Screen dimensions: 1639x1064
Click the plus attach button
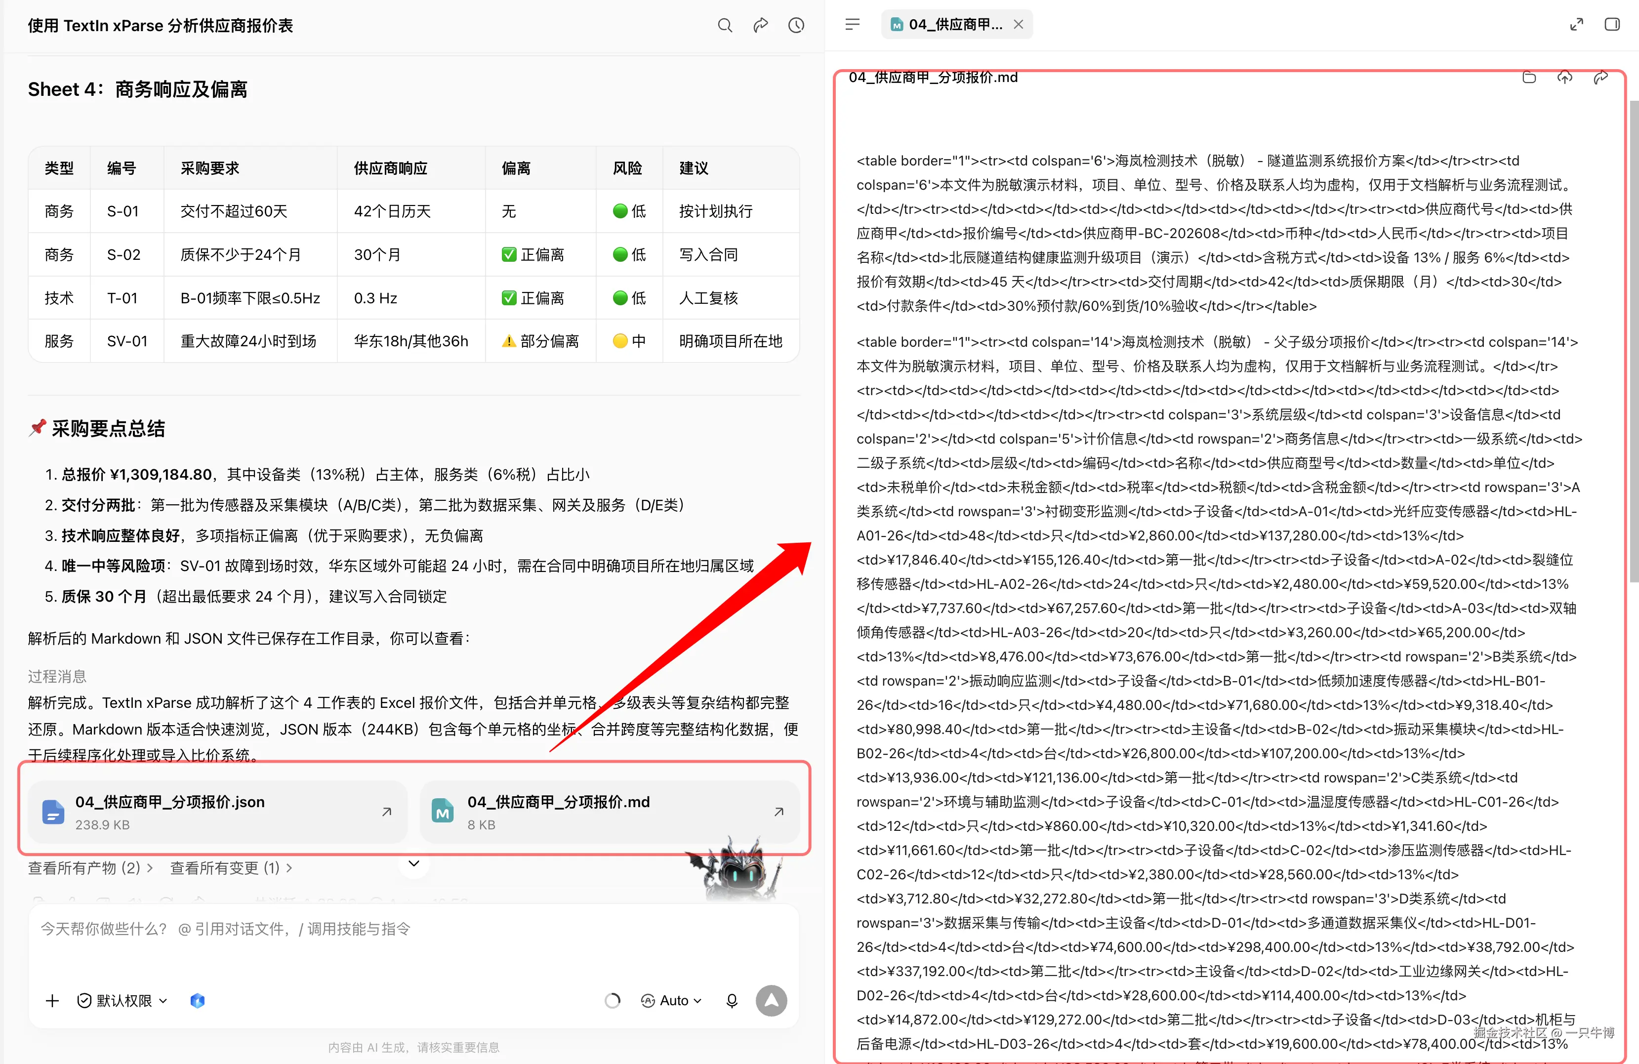[52, 1001]
